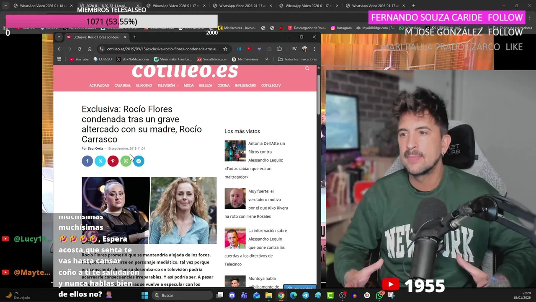Open the apps grid in bookmarks bar
This screenshot has height=302, width=536.
point(59,59)
